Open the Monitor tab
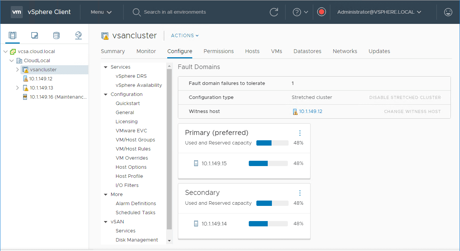This screenshot has height=251, width=460. [146, 51]
